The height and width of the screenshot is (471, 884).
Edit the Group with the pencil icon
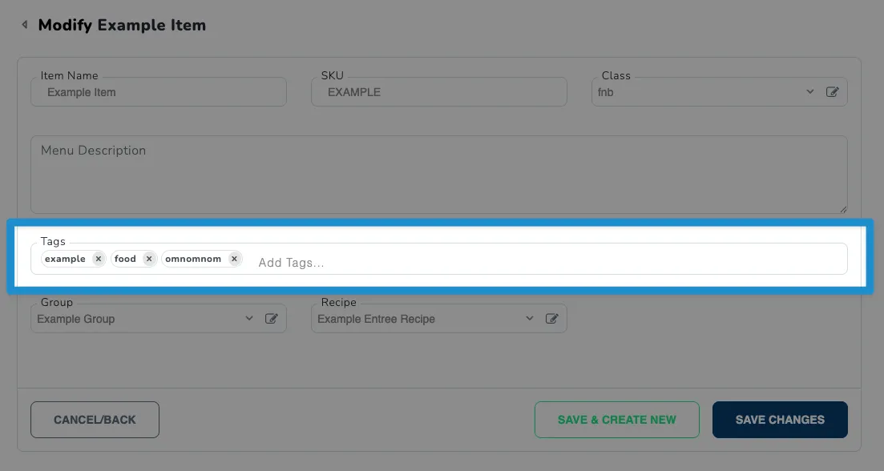tap(271, 318)
